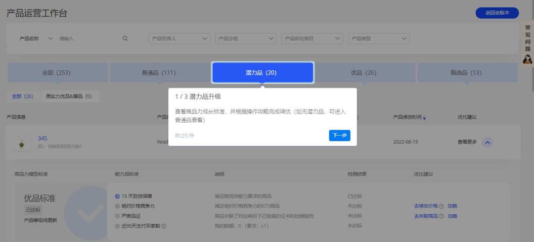Open the 产品分组 dropdown
Image resolution: width=534 pixels, height=242 pixels.
[x=246, y=39]
